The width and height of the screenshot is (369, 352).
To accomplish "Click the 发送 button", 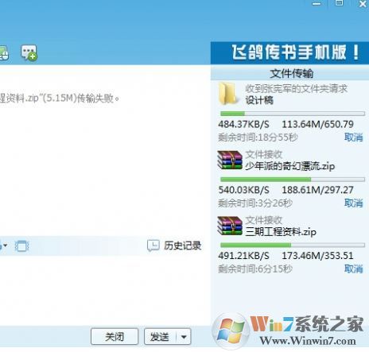I will click(x=160, y=337).
